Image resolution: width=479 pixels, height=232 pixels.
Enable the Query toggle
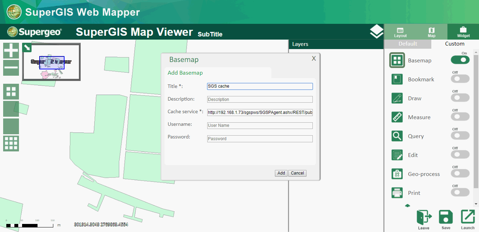(x=460, y=136)
